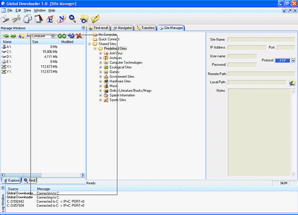Click the paste clipboard toolbar icon

coord(39,19)
